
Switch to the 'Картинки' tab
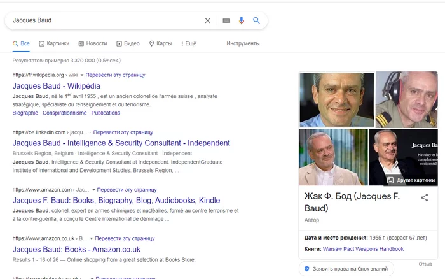54,43
